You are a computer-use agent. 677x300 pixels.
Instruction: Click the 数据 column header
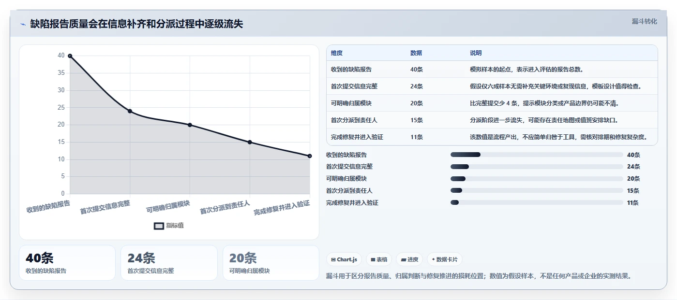(x=416, y=53)
